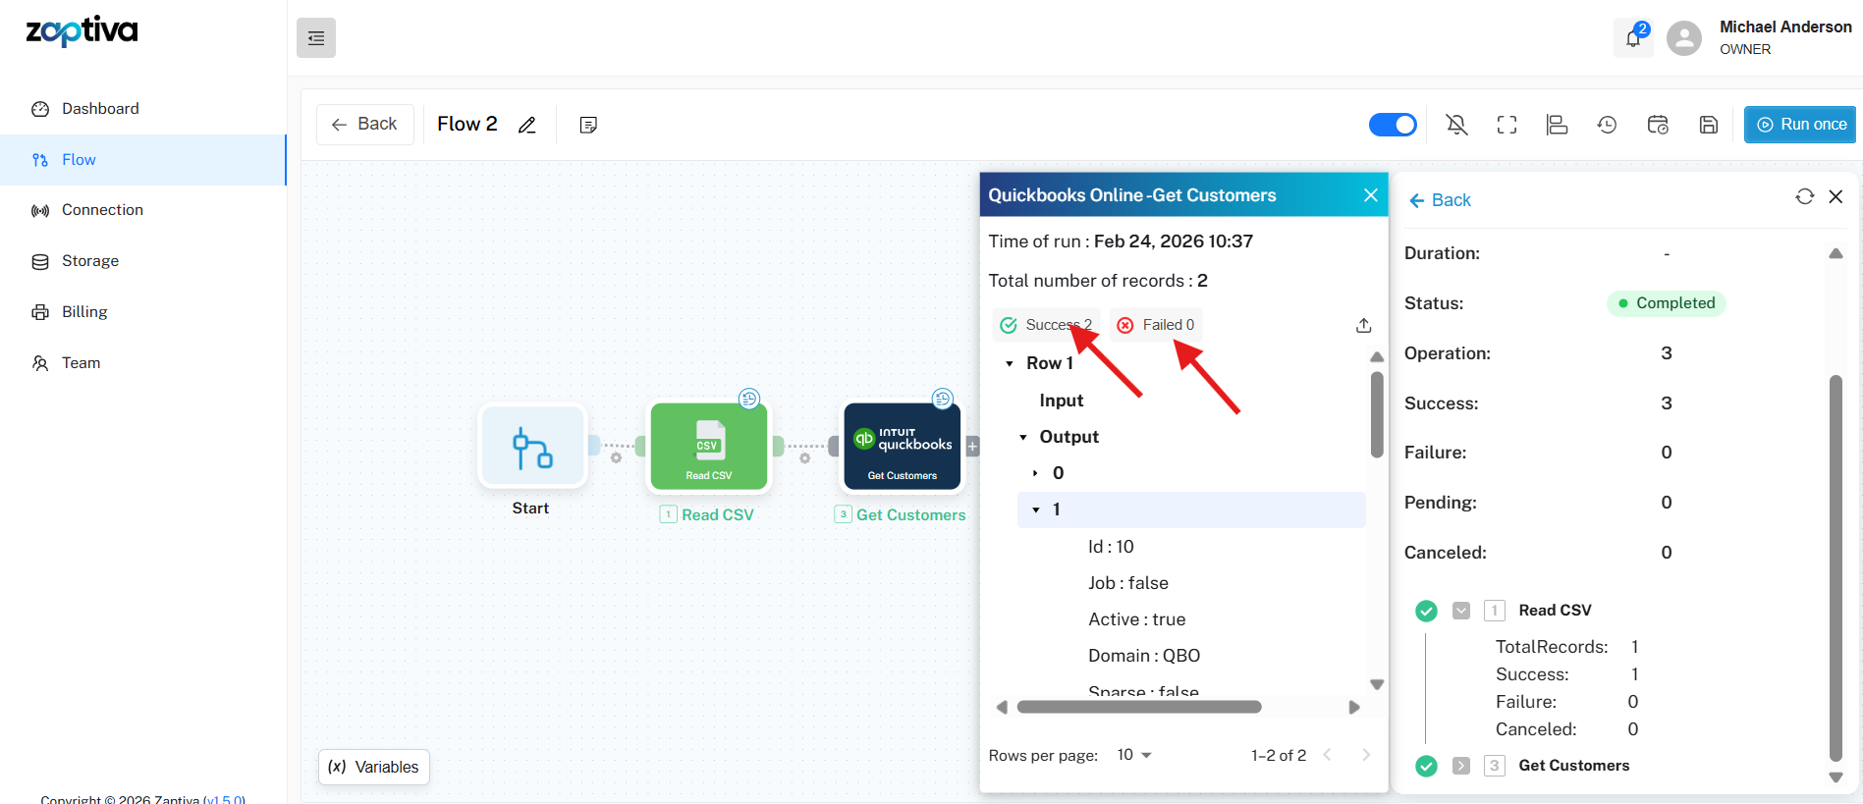Click the pencil icon to rename Flow 2
The width and height of the screenshot is (1863, 804).
(x=527, y=125)
